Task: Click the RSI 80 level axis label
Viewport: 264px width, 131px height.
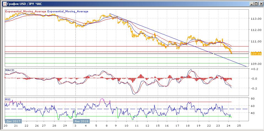Action: (x=252, y=98)
